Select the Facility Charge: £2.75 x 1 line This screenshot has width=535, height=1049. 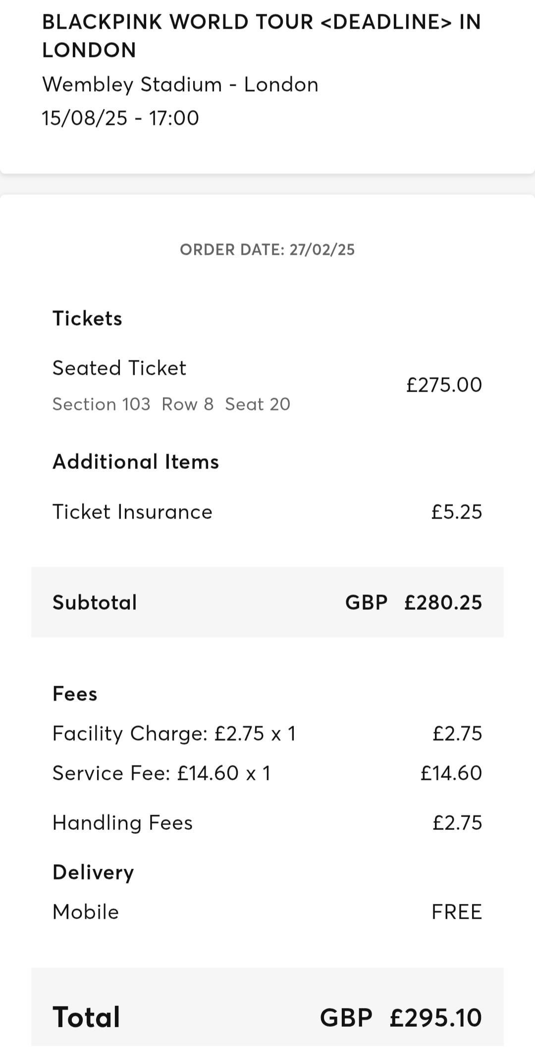pos(174,733)
